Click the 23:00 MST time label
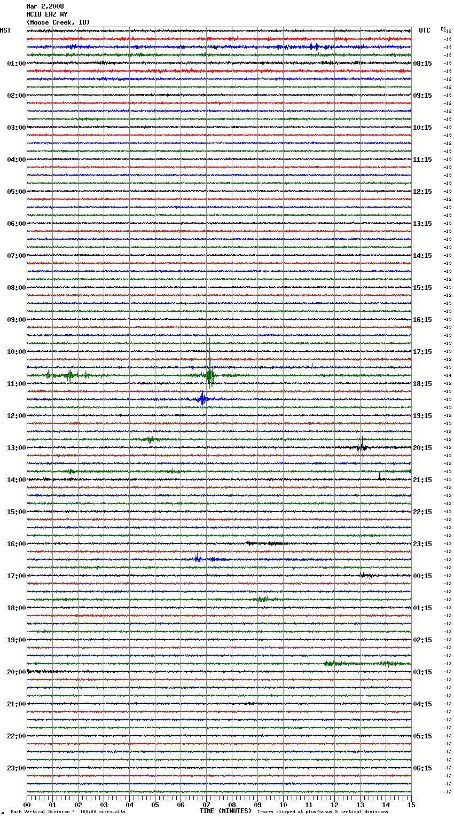This screenshot has height=819, width=454. [x=16, y=768]
